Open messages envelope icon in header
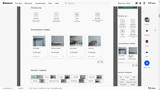The image size is (160, 90). click(x=136, y=3)
